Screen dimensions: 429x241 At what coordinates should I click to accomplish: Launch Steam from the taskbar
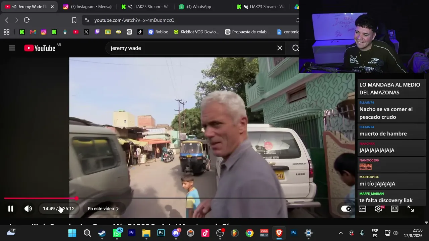102,233
